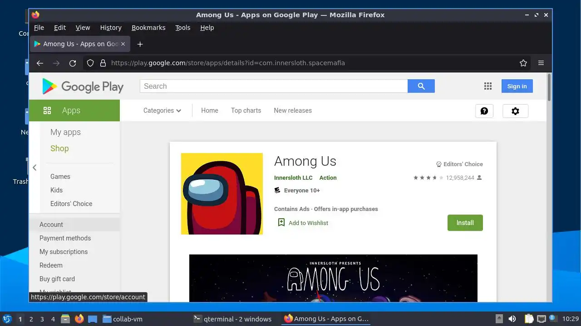
Task: Select the Among Us browser tab
Action: [80, 44]
